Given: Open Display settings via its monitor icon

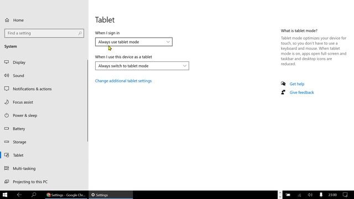Looking at the screenshot, I should (7, 62).
